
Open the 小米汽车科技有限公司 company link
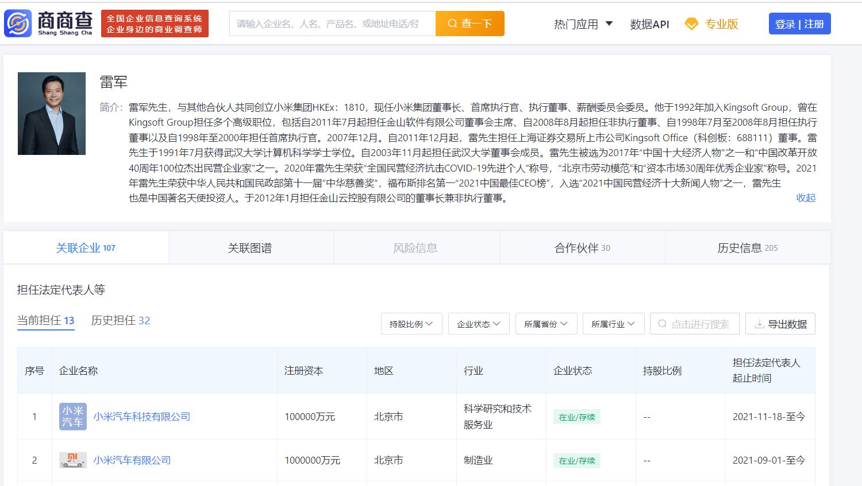point(142,417)
